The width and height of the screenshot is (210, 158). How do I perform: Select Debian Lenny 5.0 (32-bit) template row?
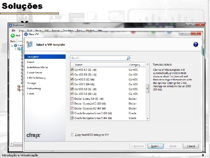click(x=108, y=99)
